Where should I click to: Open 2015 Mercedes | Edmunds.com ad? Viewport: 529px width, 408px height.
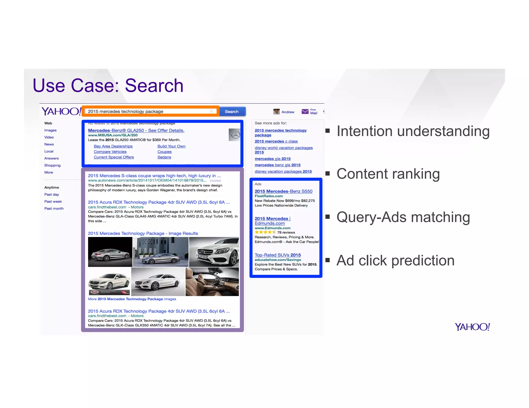tap(273, 221)
